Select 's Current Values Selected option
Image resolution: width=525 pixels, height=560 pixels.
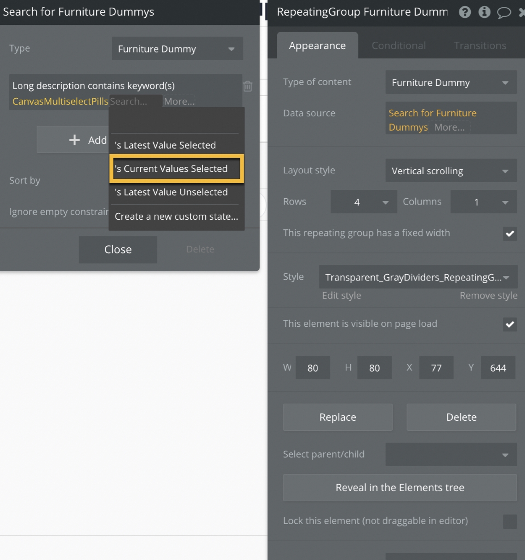click(x=177, y=169)
